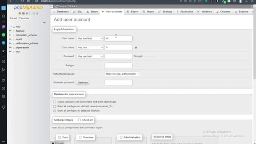Tick the Structure privileges checkbox

pyautogui.click(x=80, y=137)
